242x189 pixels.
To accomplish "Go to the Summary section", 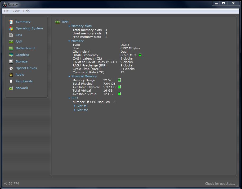I will click(23, 22).
